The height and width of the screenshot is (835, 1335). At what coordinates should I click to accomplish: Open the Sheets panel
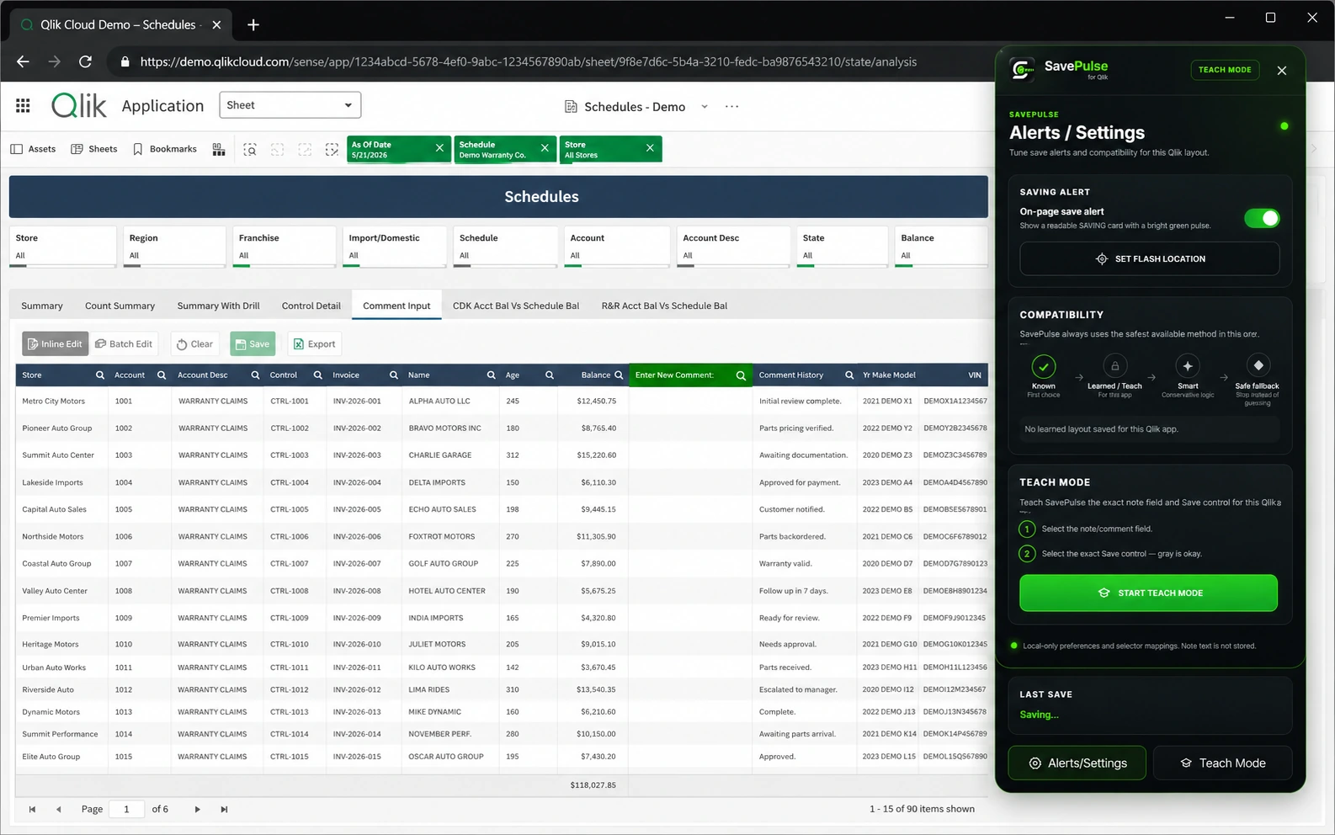tap(94, 149)
